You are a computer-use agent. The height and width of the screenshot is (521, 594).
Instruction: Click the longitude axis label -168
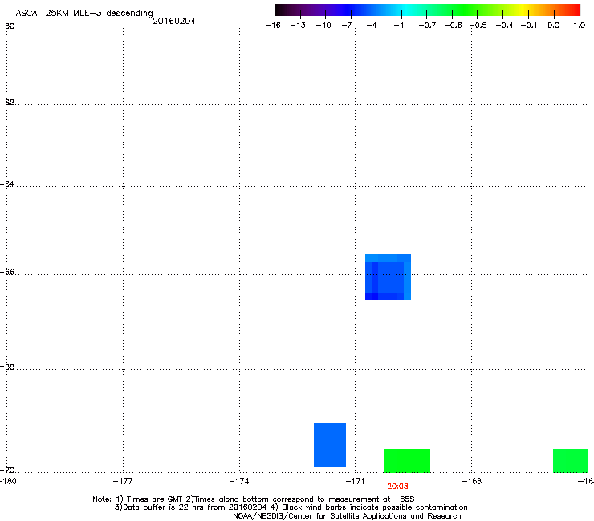[471, 481]
